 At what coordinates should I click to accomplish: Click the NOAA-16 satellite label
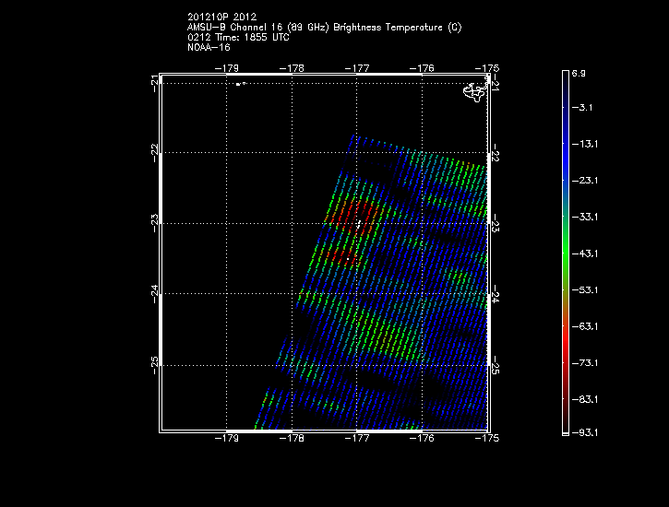coord(209,48)
